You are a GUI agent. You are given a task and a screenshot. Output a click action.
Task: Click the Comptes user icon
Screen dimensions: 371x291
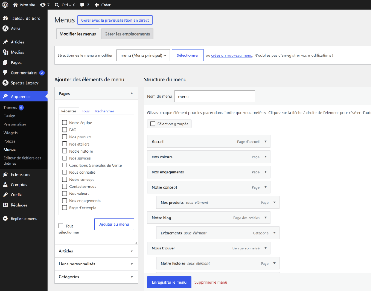tap(5, 184)
